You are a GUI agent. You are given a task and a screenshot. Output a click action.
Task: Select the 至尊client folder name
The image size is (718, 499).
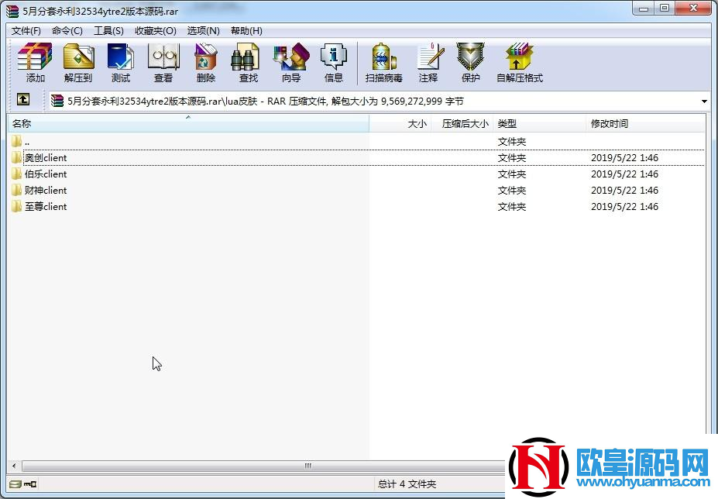click(46, 207)
